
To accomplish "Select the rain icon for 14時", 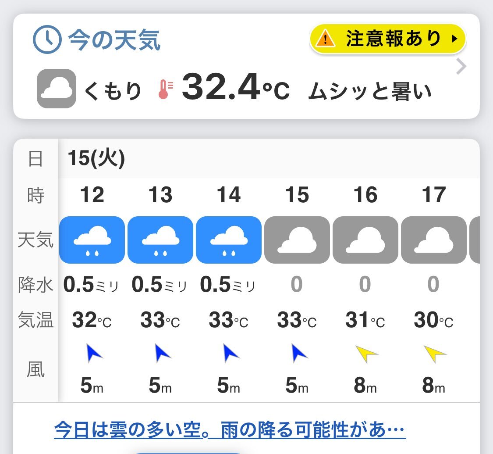I will pos(229,240).
